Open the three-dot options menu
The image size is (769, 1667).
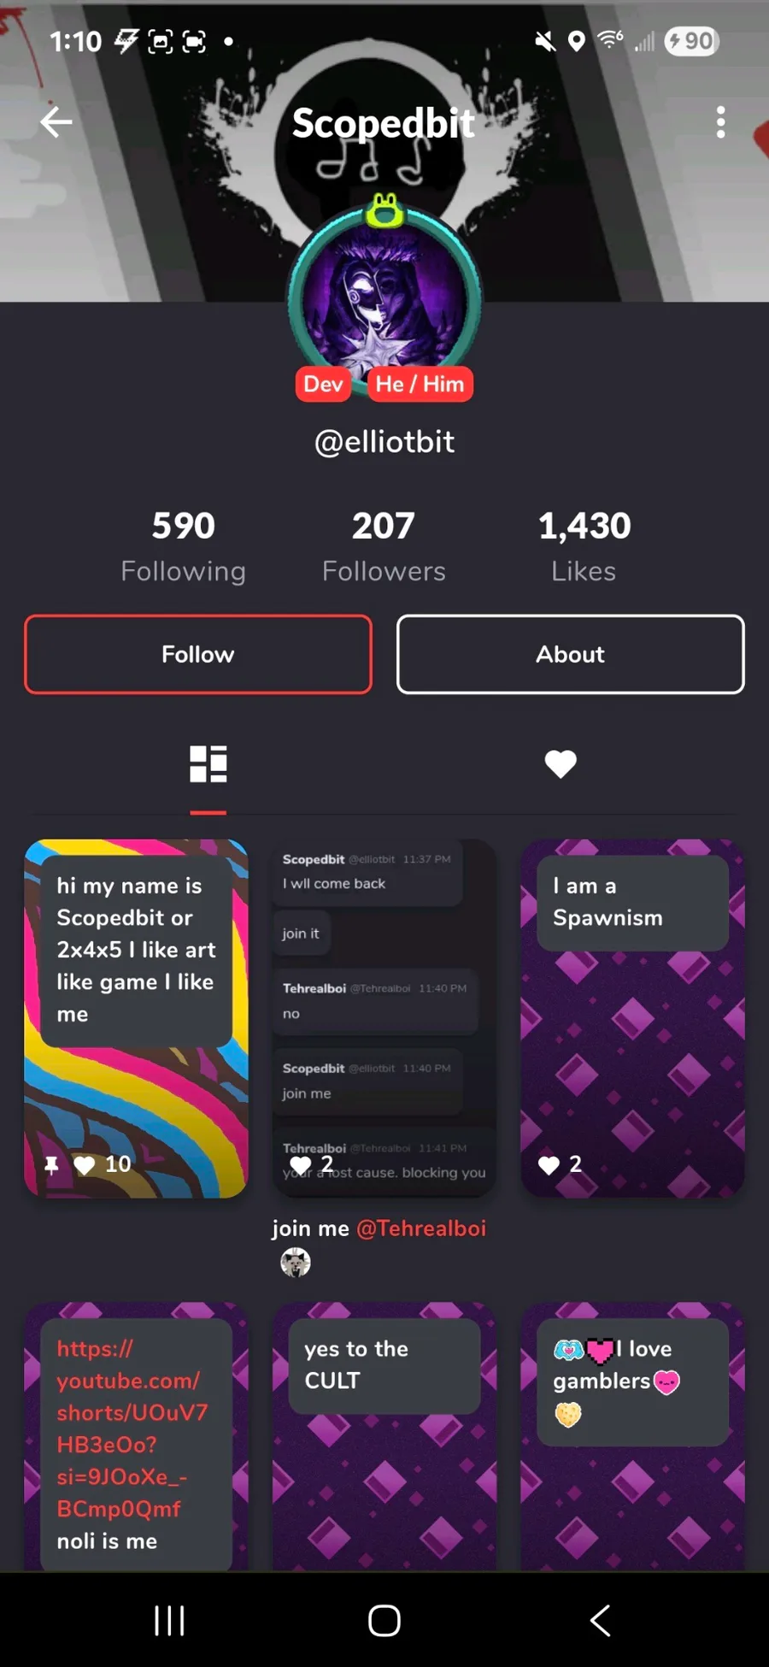[721, 122]
